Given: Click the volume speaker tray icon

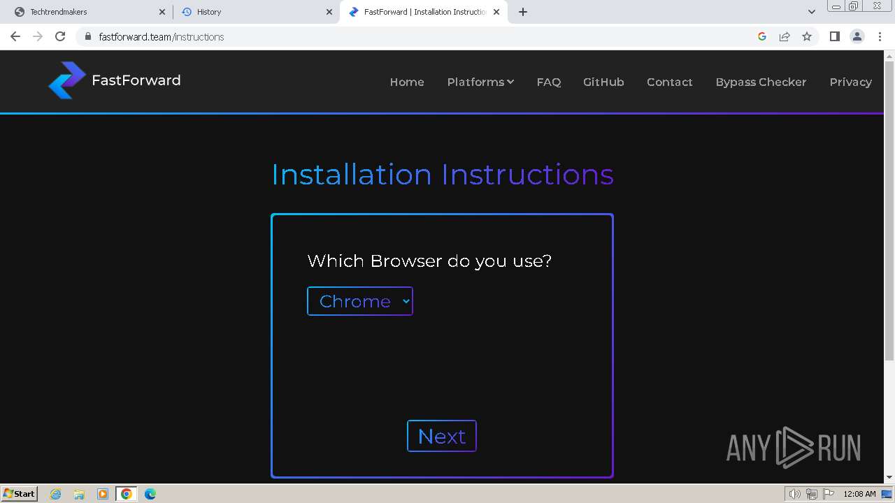Looking at the screenshot, I should [x=794, y=494].
